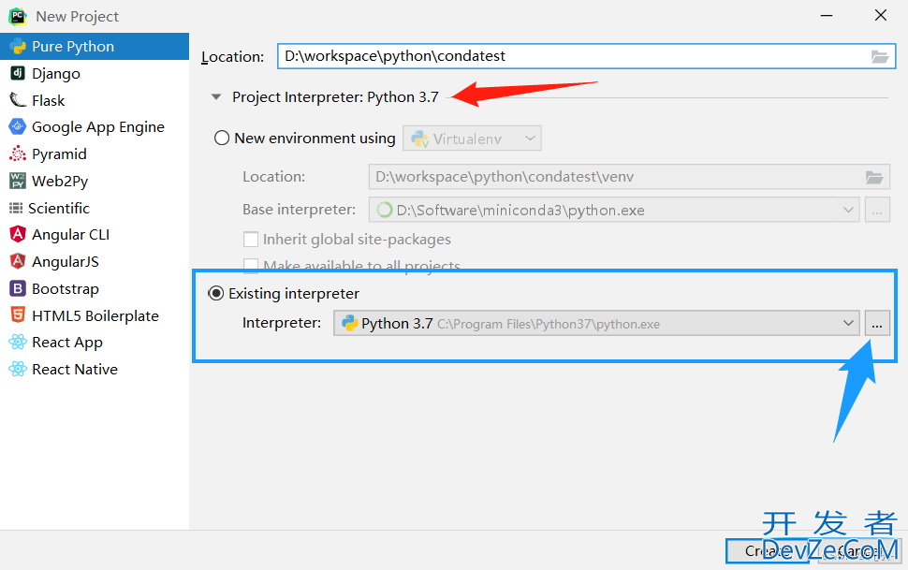
Task: Select Flask in the project list
Action: tap(95, 100)
